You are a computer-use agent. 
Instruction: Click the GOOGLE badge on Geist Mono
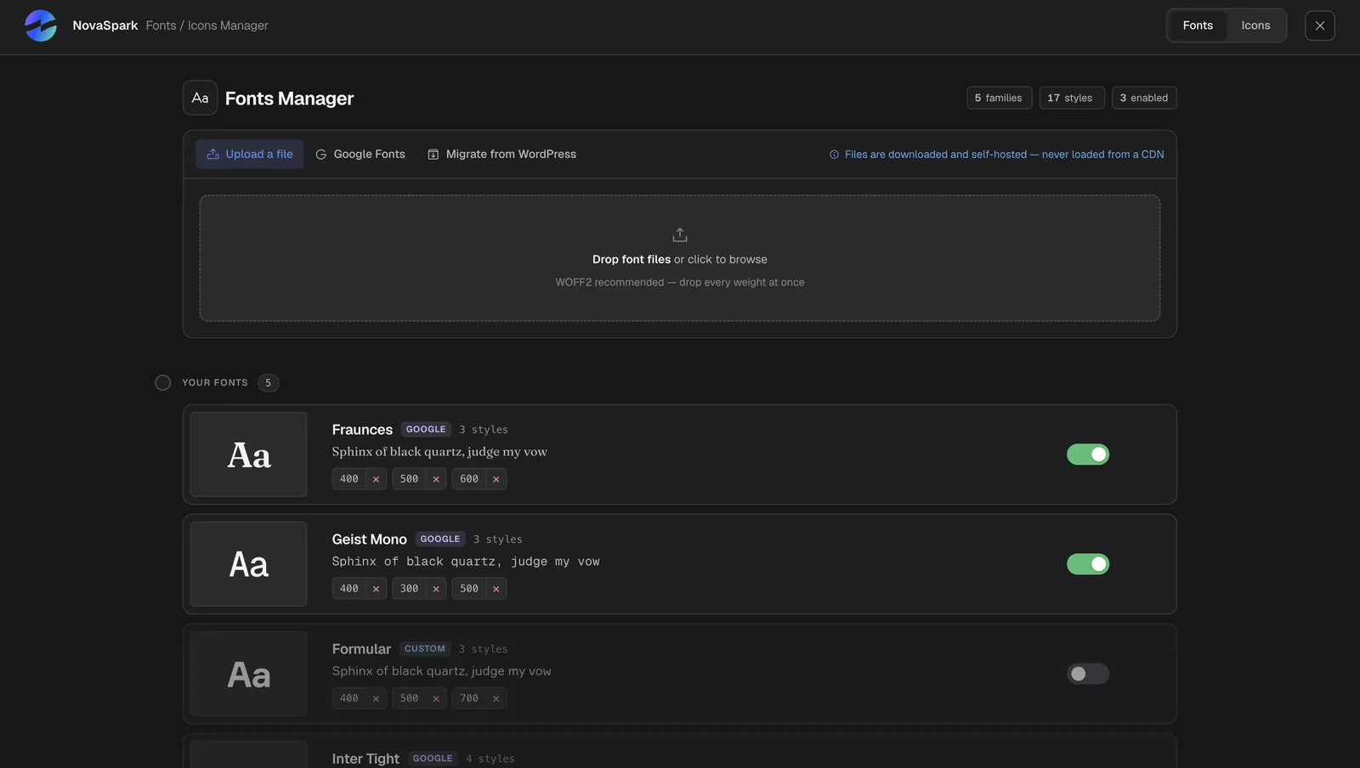click(440, 539)
